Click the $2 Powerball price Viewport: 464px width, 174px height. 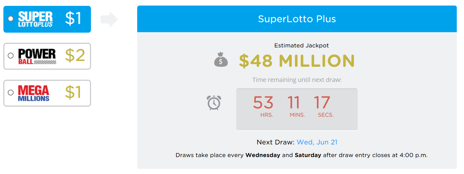point(75,55)
